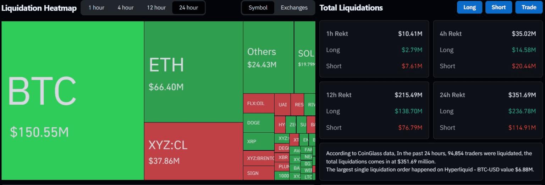Click the red FLX:OIL tile
The width and height of the screenshot is (545, 185).
[x=259, y=103]
